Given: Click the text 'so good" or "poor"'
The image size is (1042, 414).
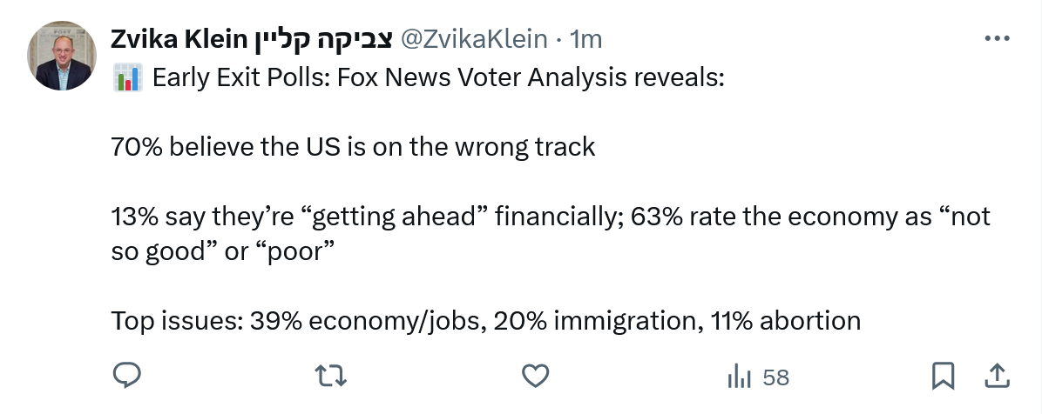Looking at the screenshot, I should pyautogui.click(x=224, y=250).
